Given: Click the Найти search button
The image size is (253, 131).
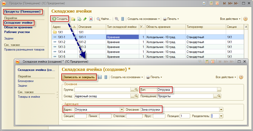Looking at the screenshot, I should point(104,19).
